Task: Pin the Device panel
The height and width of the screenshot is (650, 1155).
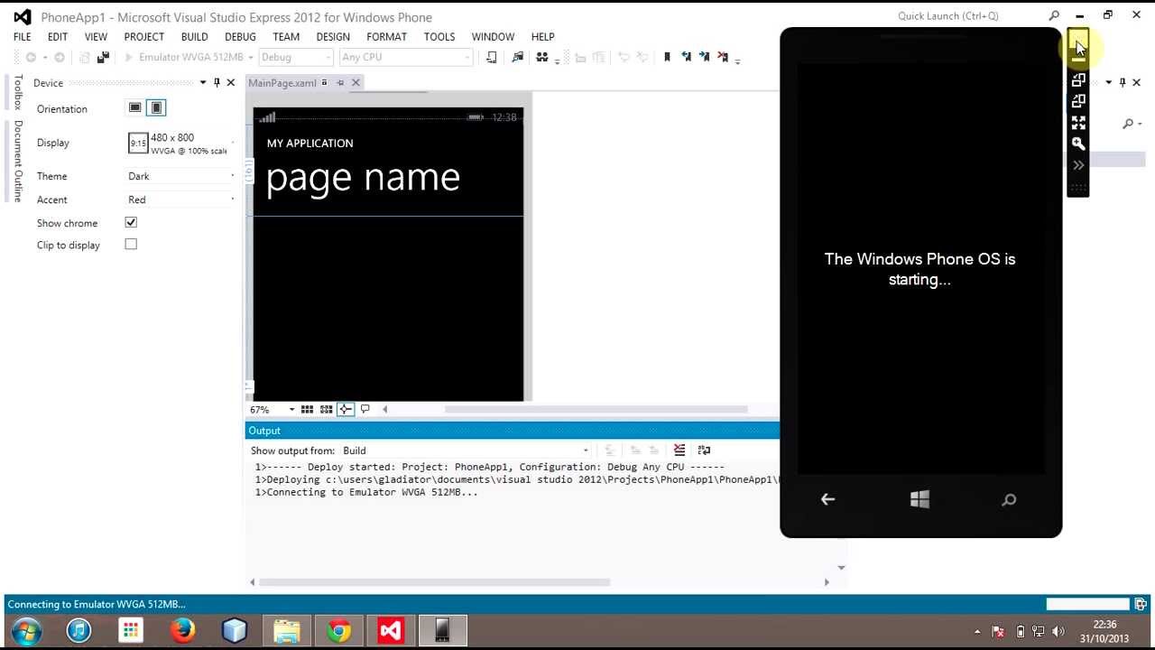Action: (217, 82)
